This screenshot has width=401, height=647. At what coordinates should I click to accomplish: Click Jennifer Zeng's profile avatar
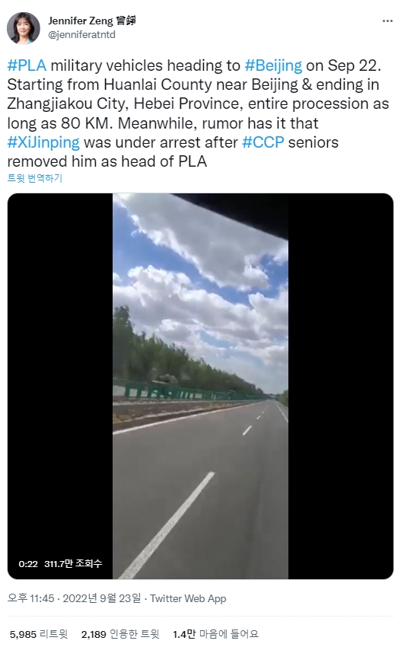(24, 28)
